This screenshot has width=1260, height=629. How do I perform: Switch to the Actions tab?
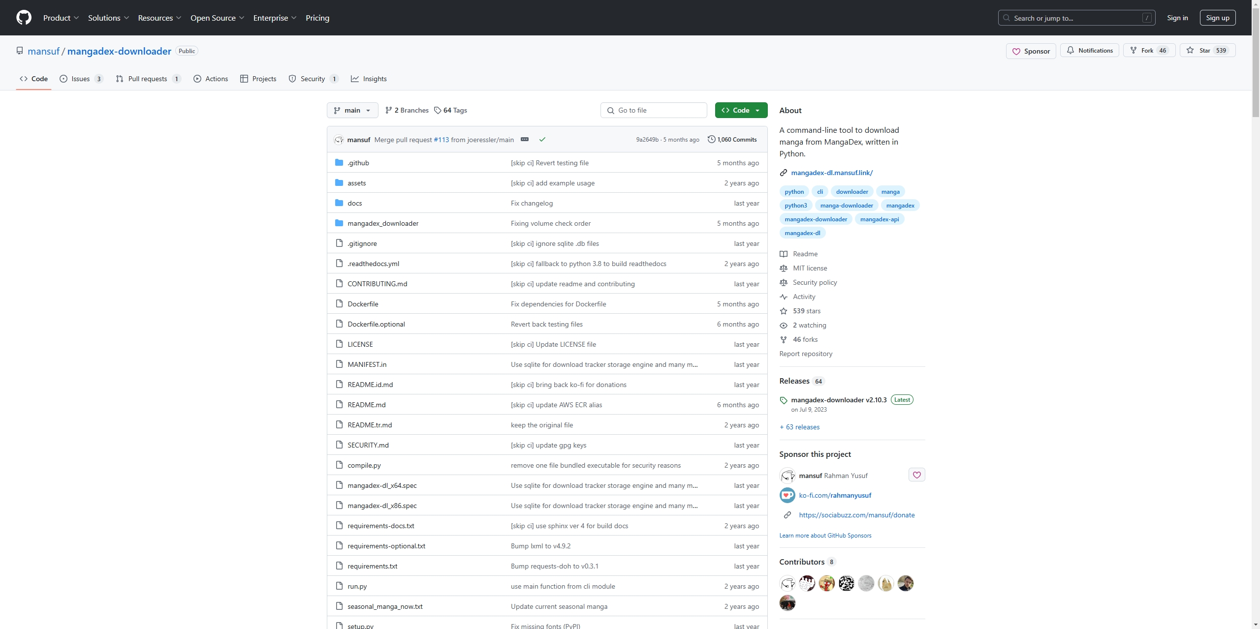coord(211,79)
